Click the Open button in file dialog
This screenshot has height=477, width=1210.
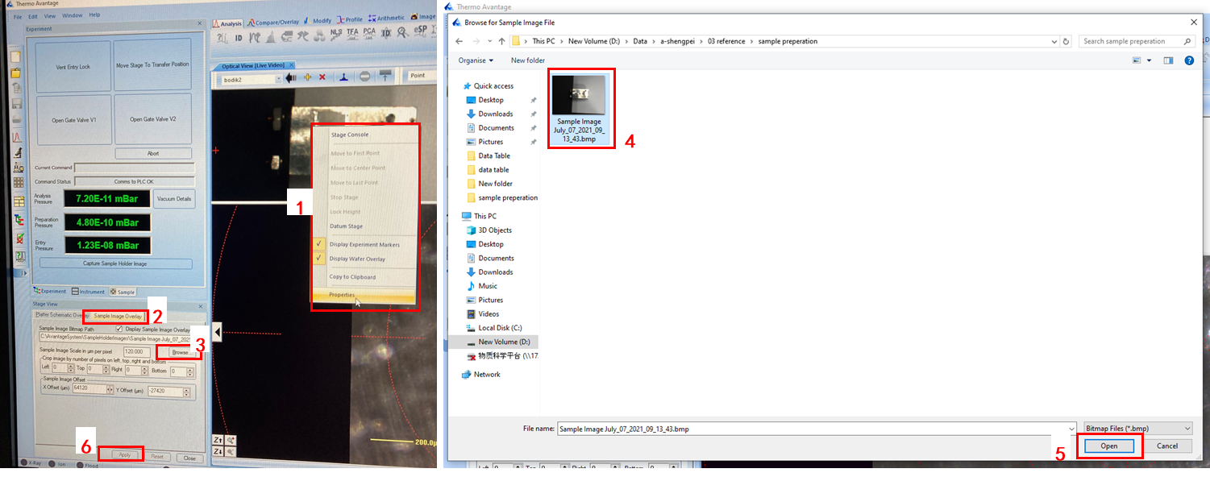(1108, 446)
